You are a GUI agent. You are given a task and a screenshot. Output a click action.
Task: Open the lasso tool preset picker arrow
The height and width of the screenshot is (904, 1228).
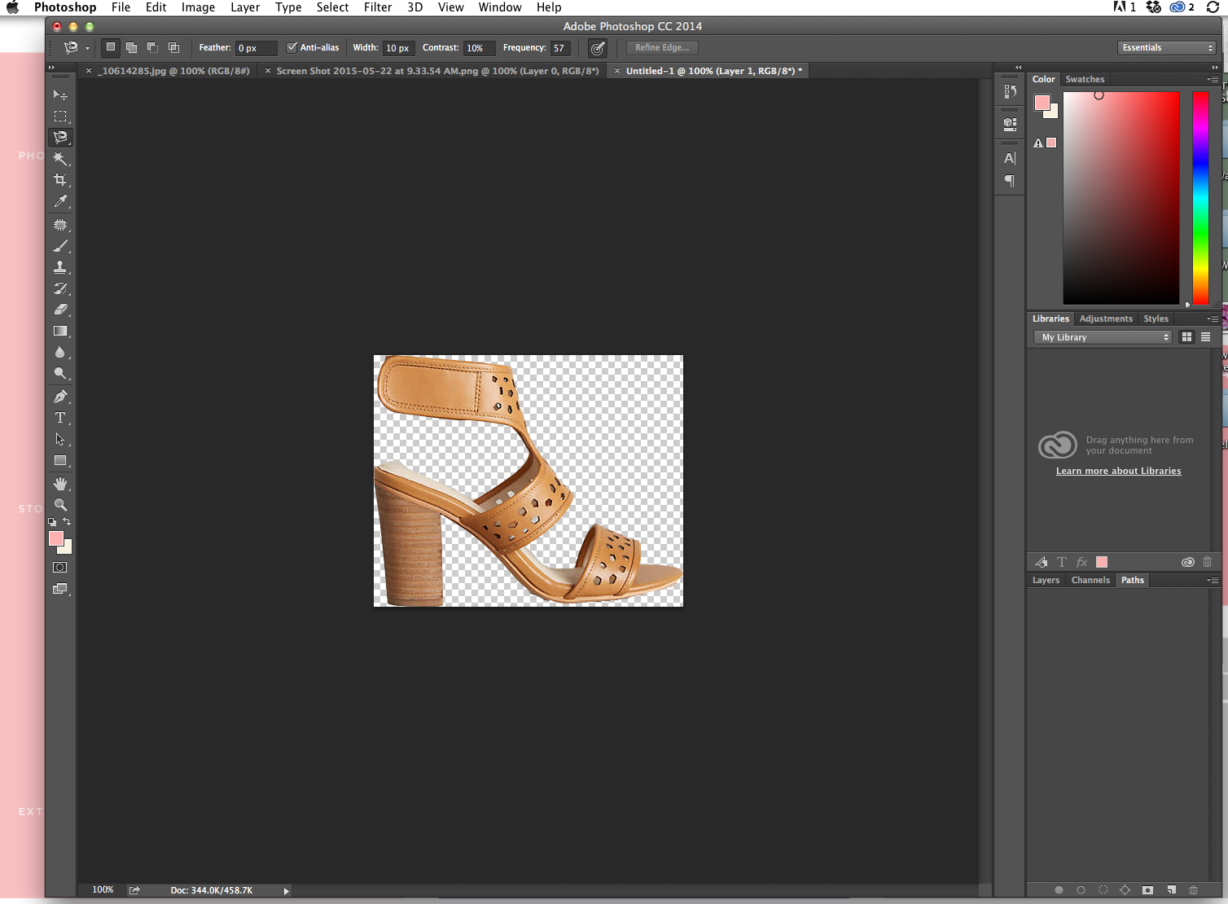(x=87, y=48)
